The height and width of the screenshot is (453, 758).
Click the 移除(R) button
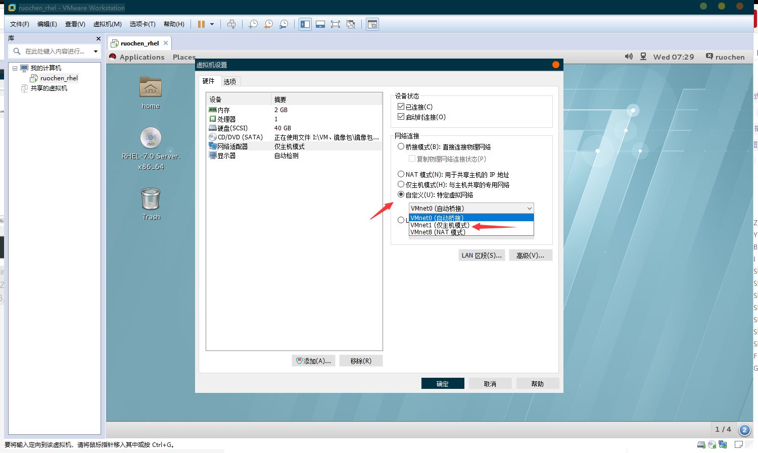click(361, 361)
